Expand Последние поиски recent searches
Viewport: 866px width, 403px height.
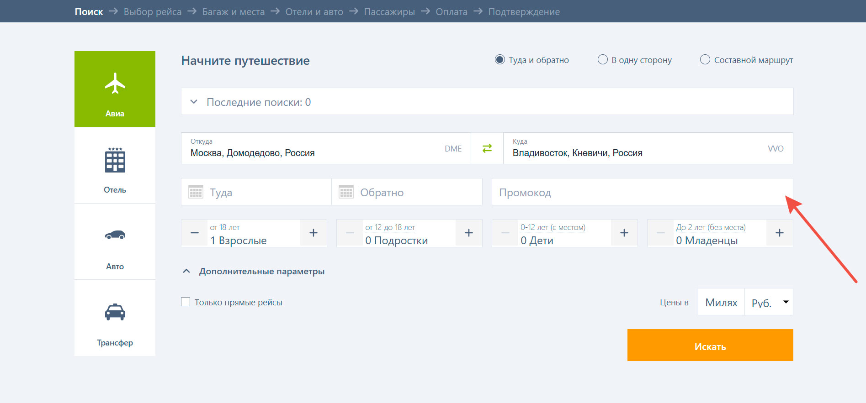[487, 101]
